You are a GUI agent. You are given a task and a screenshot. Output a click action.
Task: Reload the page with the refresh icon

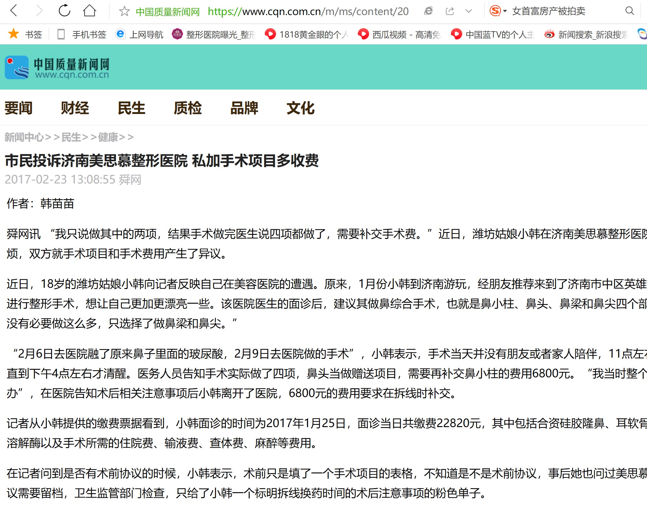[64, 11]
